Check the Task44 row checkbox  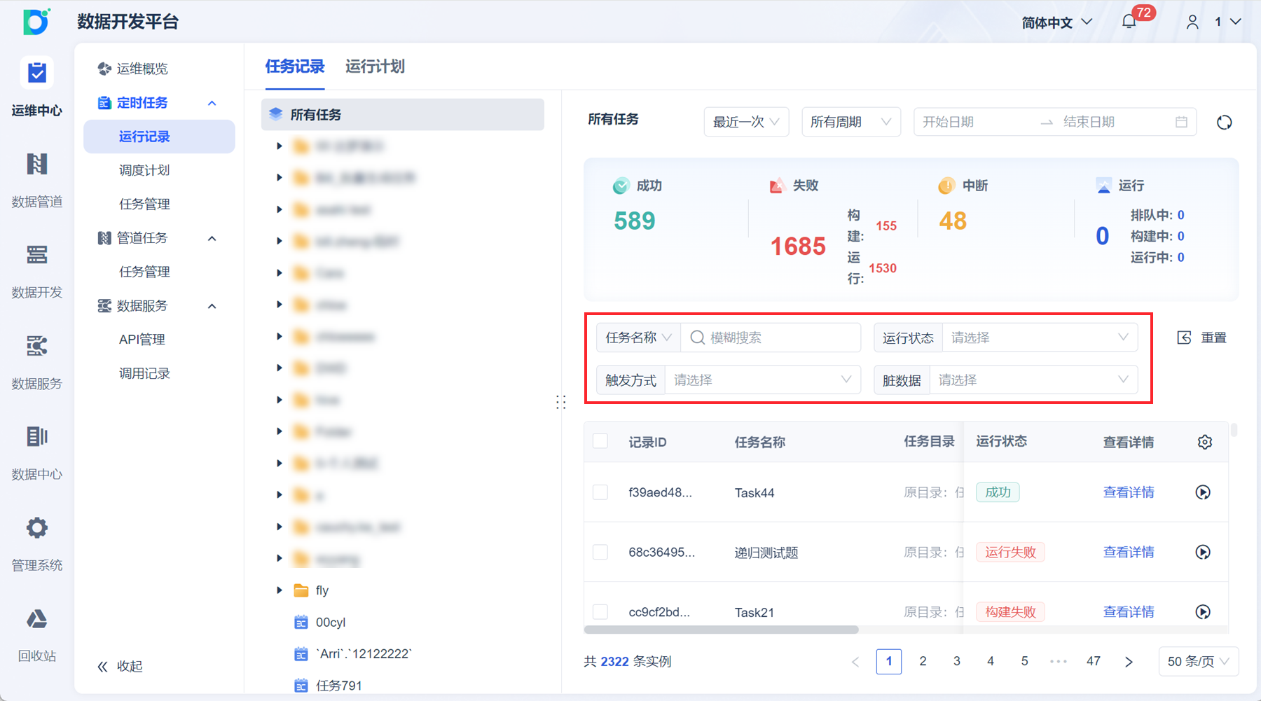pyautogui.click(x=600, y=492)
